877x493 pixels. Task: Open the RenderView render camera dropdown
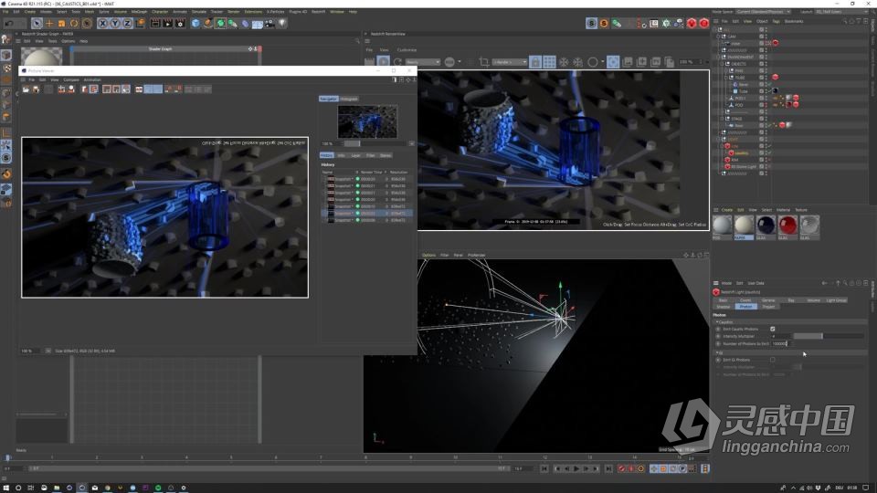510,62
